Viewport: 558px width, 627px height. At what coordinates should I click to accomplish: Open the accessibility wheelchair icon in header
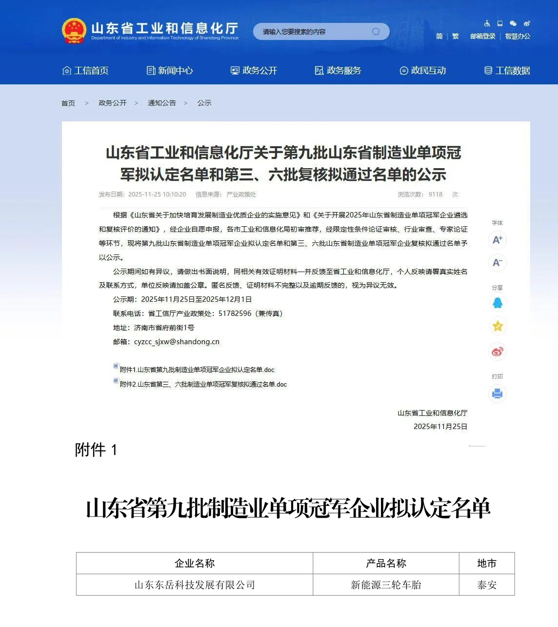pyautogui.click(x=487, y=23)
